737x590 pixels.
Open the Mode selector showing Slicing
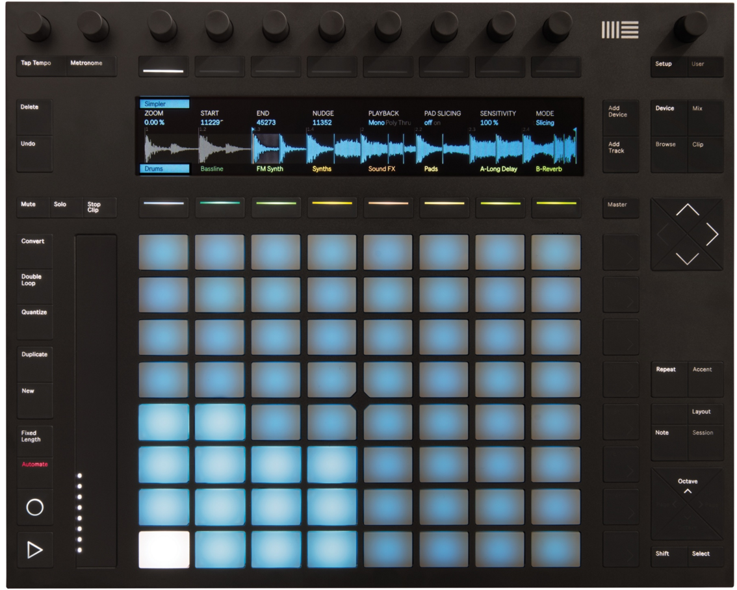[546, 122]
